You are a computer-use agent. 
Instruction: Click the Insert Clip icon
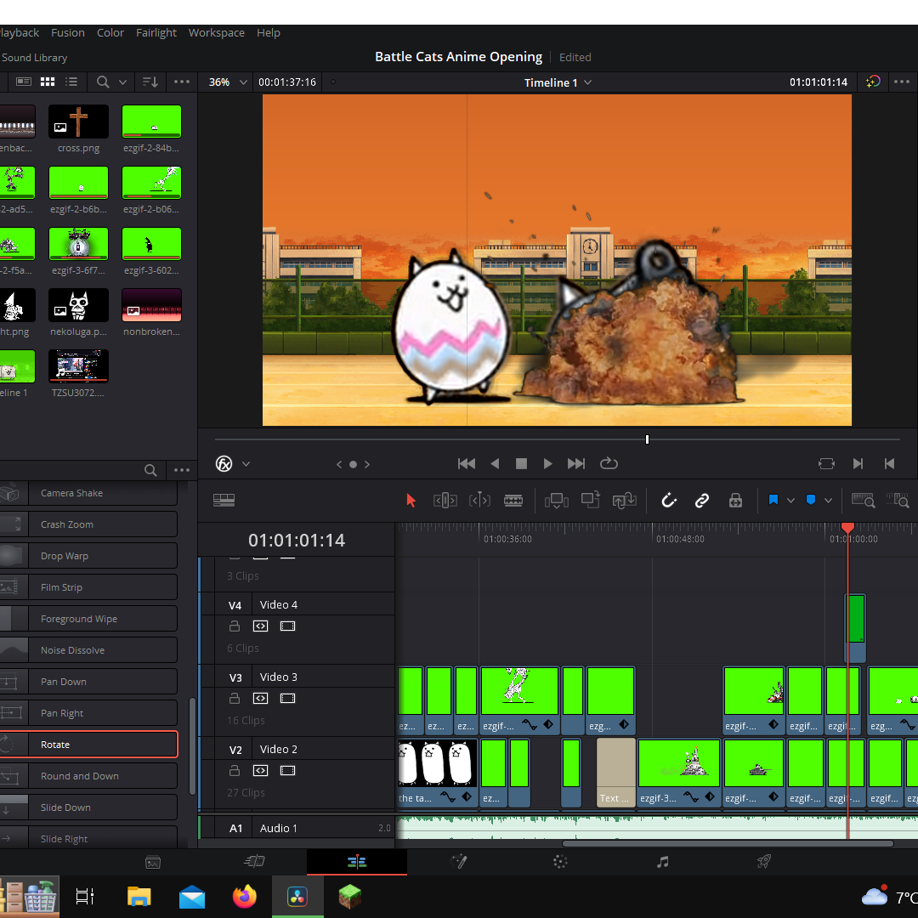556,501
